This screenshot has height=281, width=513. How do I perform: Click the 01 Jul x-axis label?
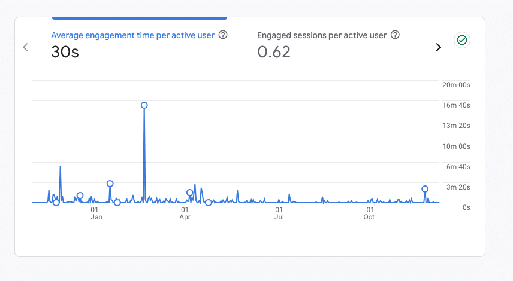pos(279,213)
